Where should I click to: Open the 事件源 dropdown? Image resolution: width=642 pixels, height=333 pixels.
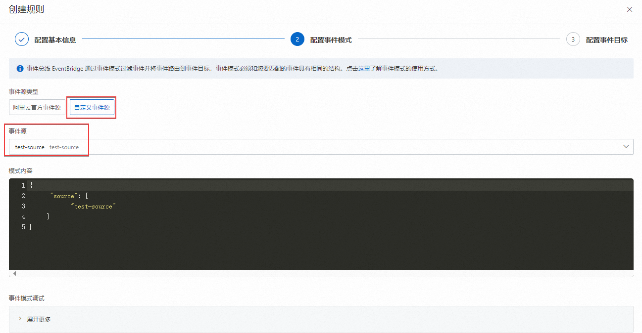pyautogui.click(x=321, y=147)
